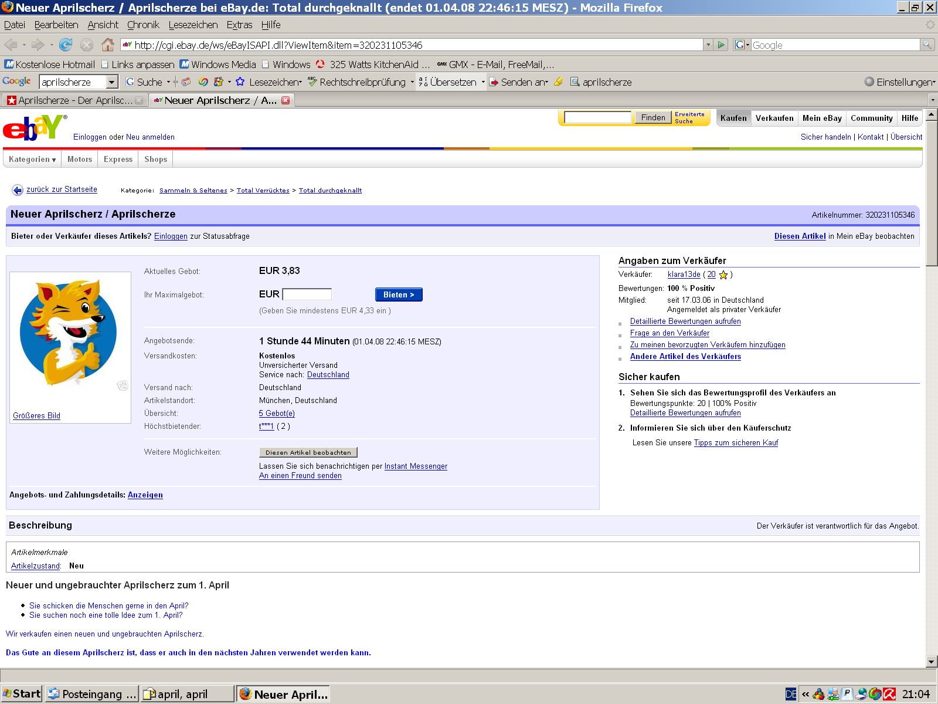938x704 pixels.
Task: Click the Instant Messenger link
Action: pyautogui.click(x=416, y=466)
